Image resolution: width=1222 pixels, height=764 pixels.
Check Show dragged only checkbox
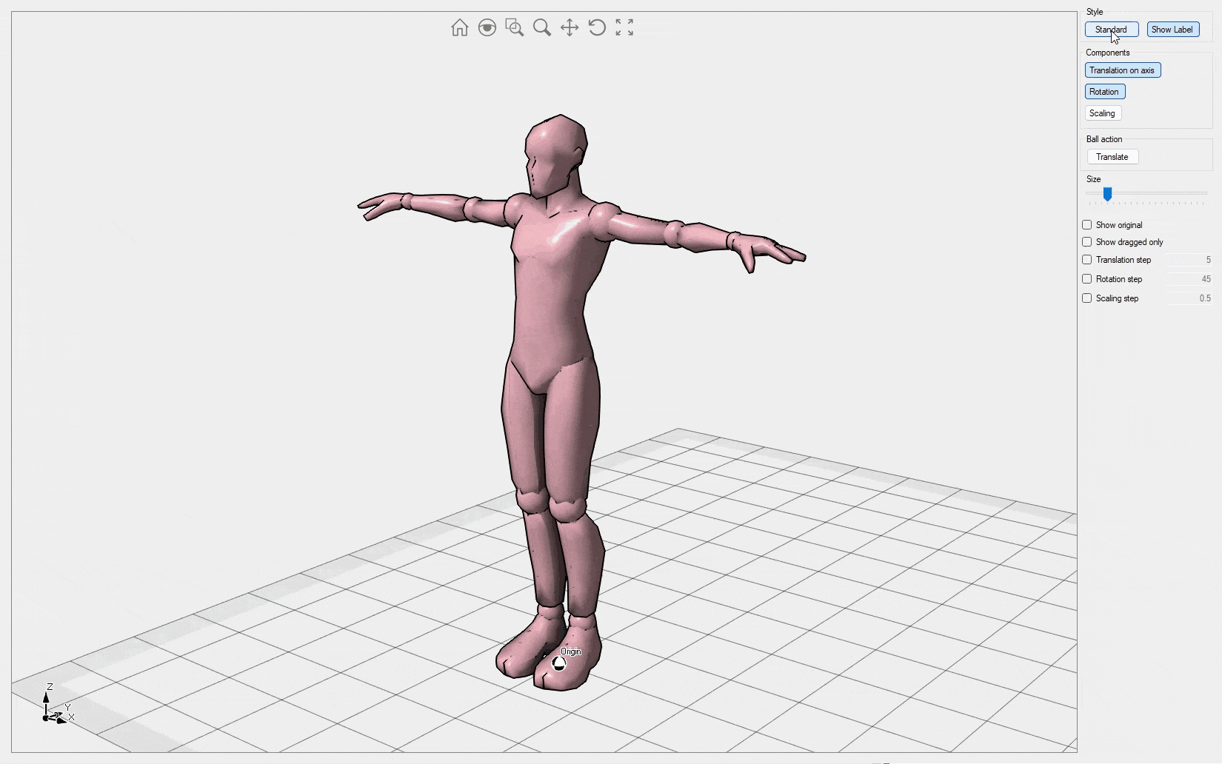1087,242
